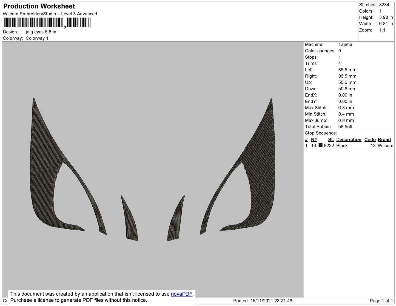Click the 'St.' column header
Viewport: 396px width, 306px height.
(331, 139)
